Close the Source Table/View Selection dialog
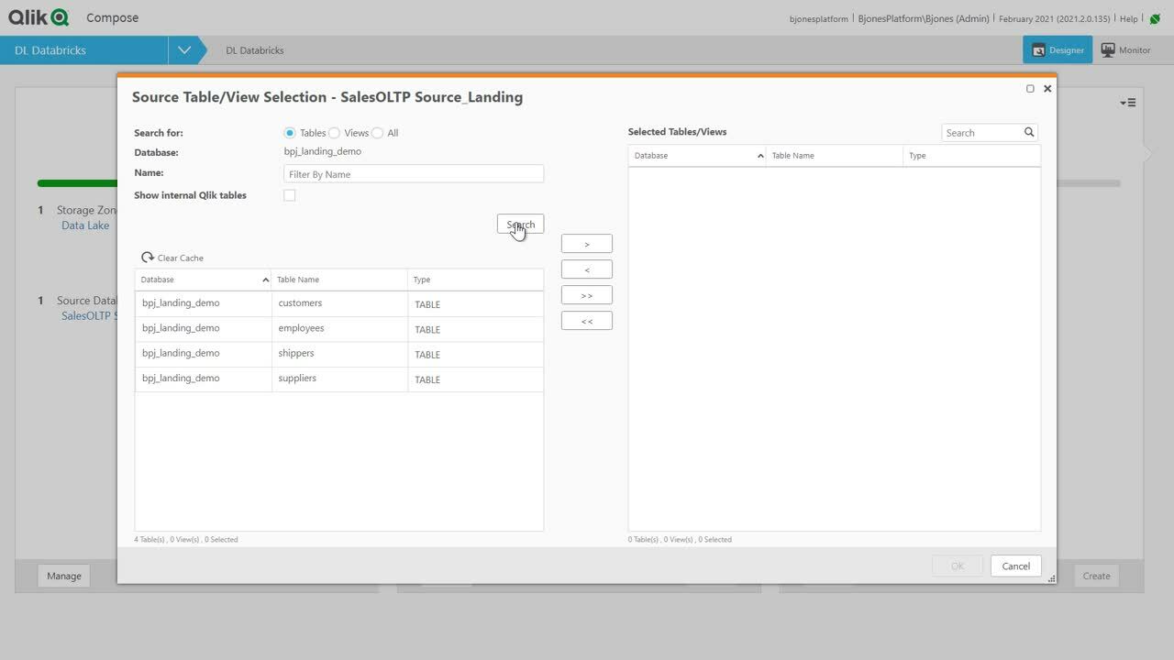 1047,89
